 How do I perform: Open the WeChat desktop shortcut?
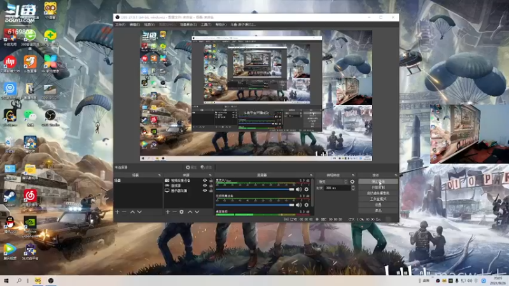(x=30, y=118)
